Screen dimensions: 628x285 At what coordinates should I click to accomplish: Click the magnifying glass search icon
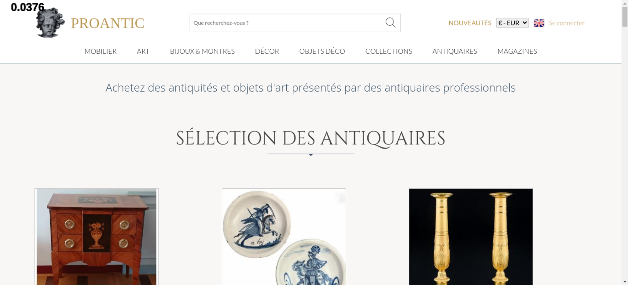point(390,23)
